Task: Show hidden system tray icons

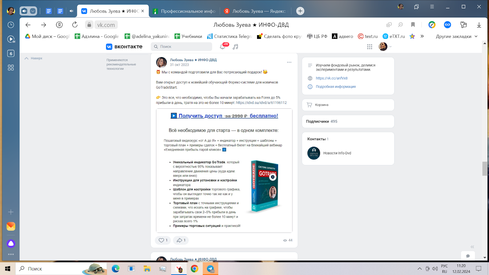Action: click(x=420, y=269)
